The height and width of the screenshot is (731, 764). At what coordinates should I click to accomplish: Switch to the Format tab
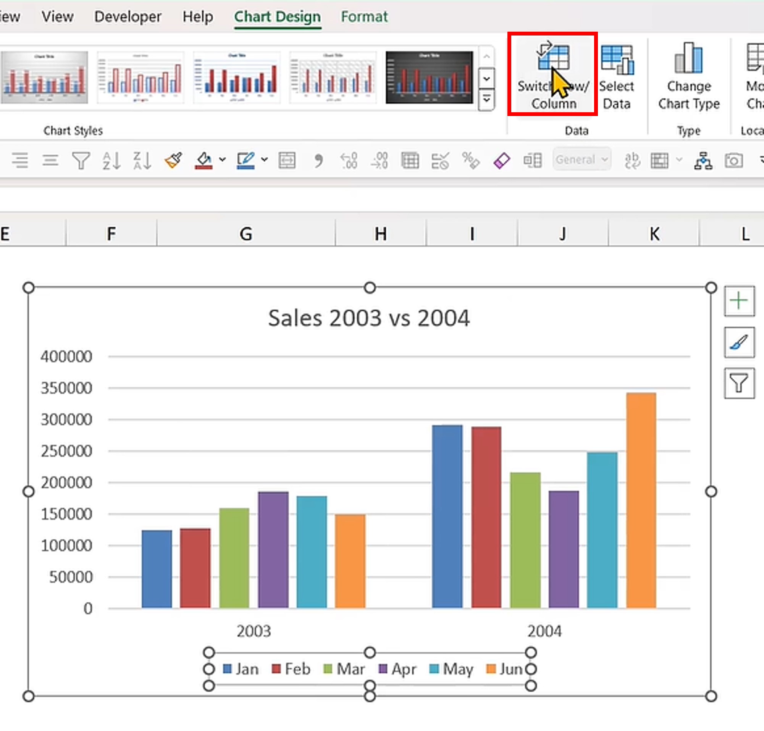pos(364,17)
